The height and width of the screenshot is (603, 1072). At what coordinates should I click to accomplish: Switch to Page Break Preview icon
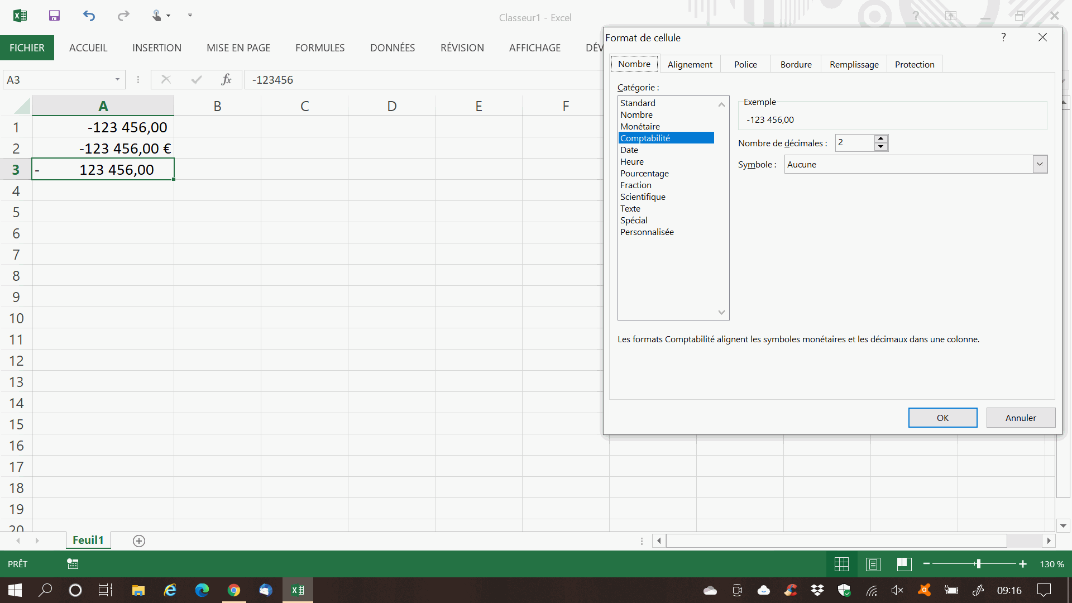pos(904,564)
